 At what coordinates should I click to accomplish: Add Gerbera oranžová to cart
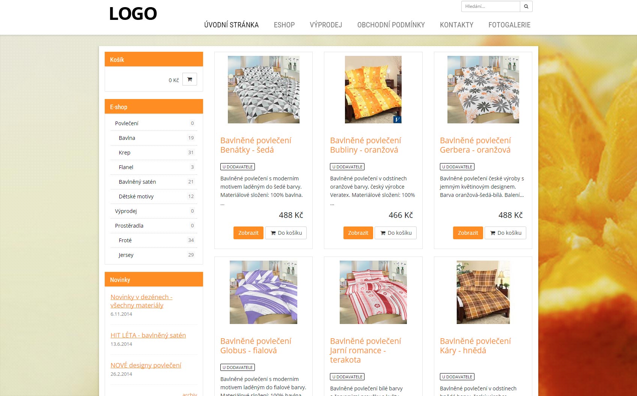pyautogui.click(x=506, y=233)
